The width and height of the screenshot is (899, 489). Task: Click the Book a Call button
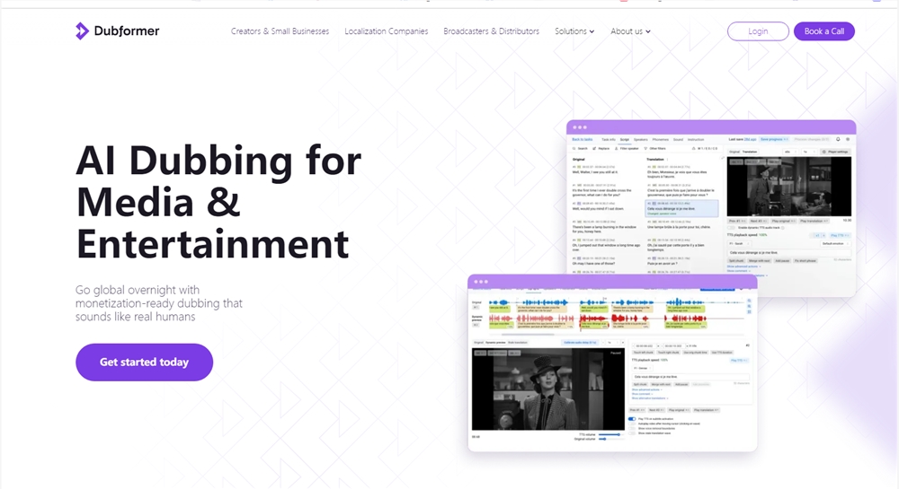click(x=823, y=31)
